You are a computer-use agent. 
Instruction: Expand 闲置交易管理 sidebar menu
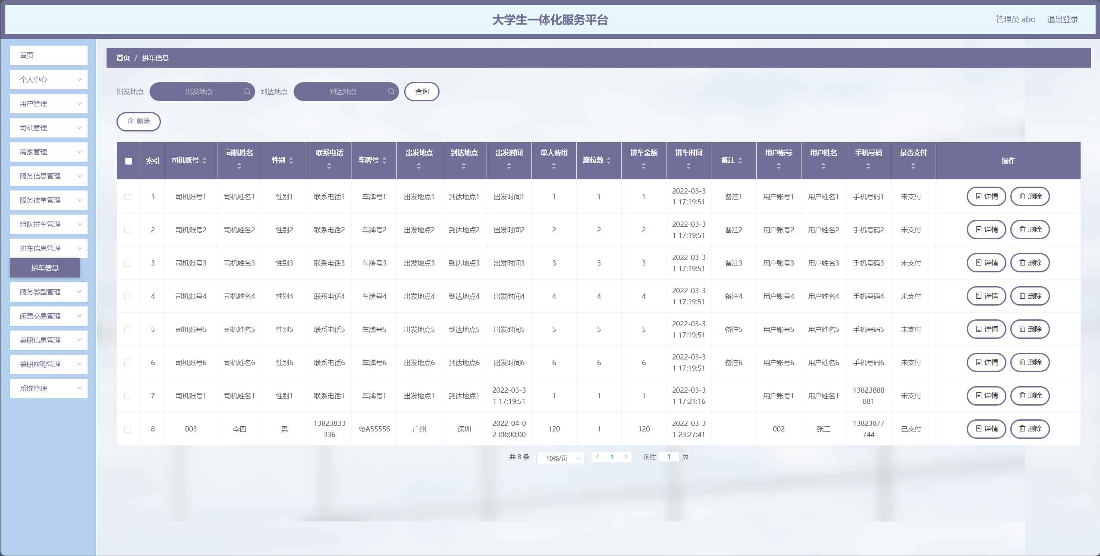click(x=49, y=316)
